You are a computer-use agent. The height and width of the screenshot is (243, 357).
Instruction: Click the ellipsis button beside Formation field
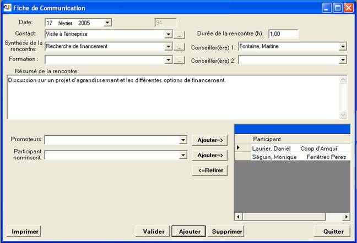[179, 59]
